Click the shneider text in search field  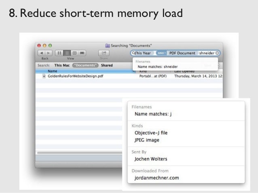[x=207, y=53]
